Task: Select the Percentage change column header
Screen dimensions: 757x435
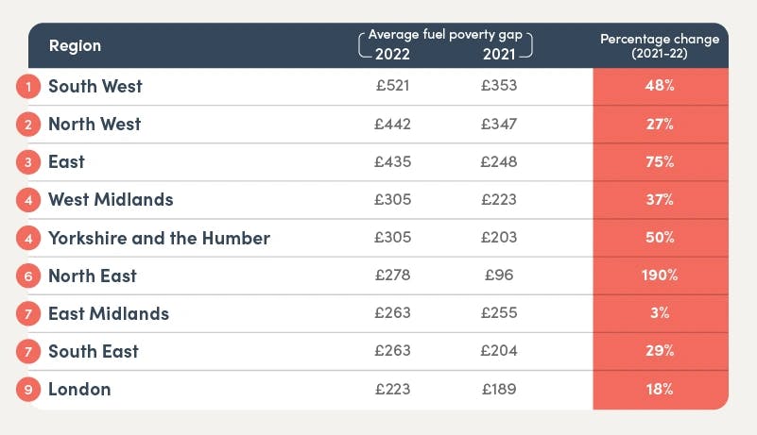Action: tap(660, 46)
